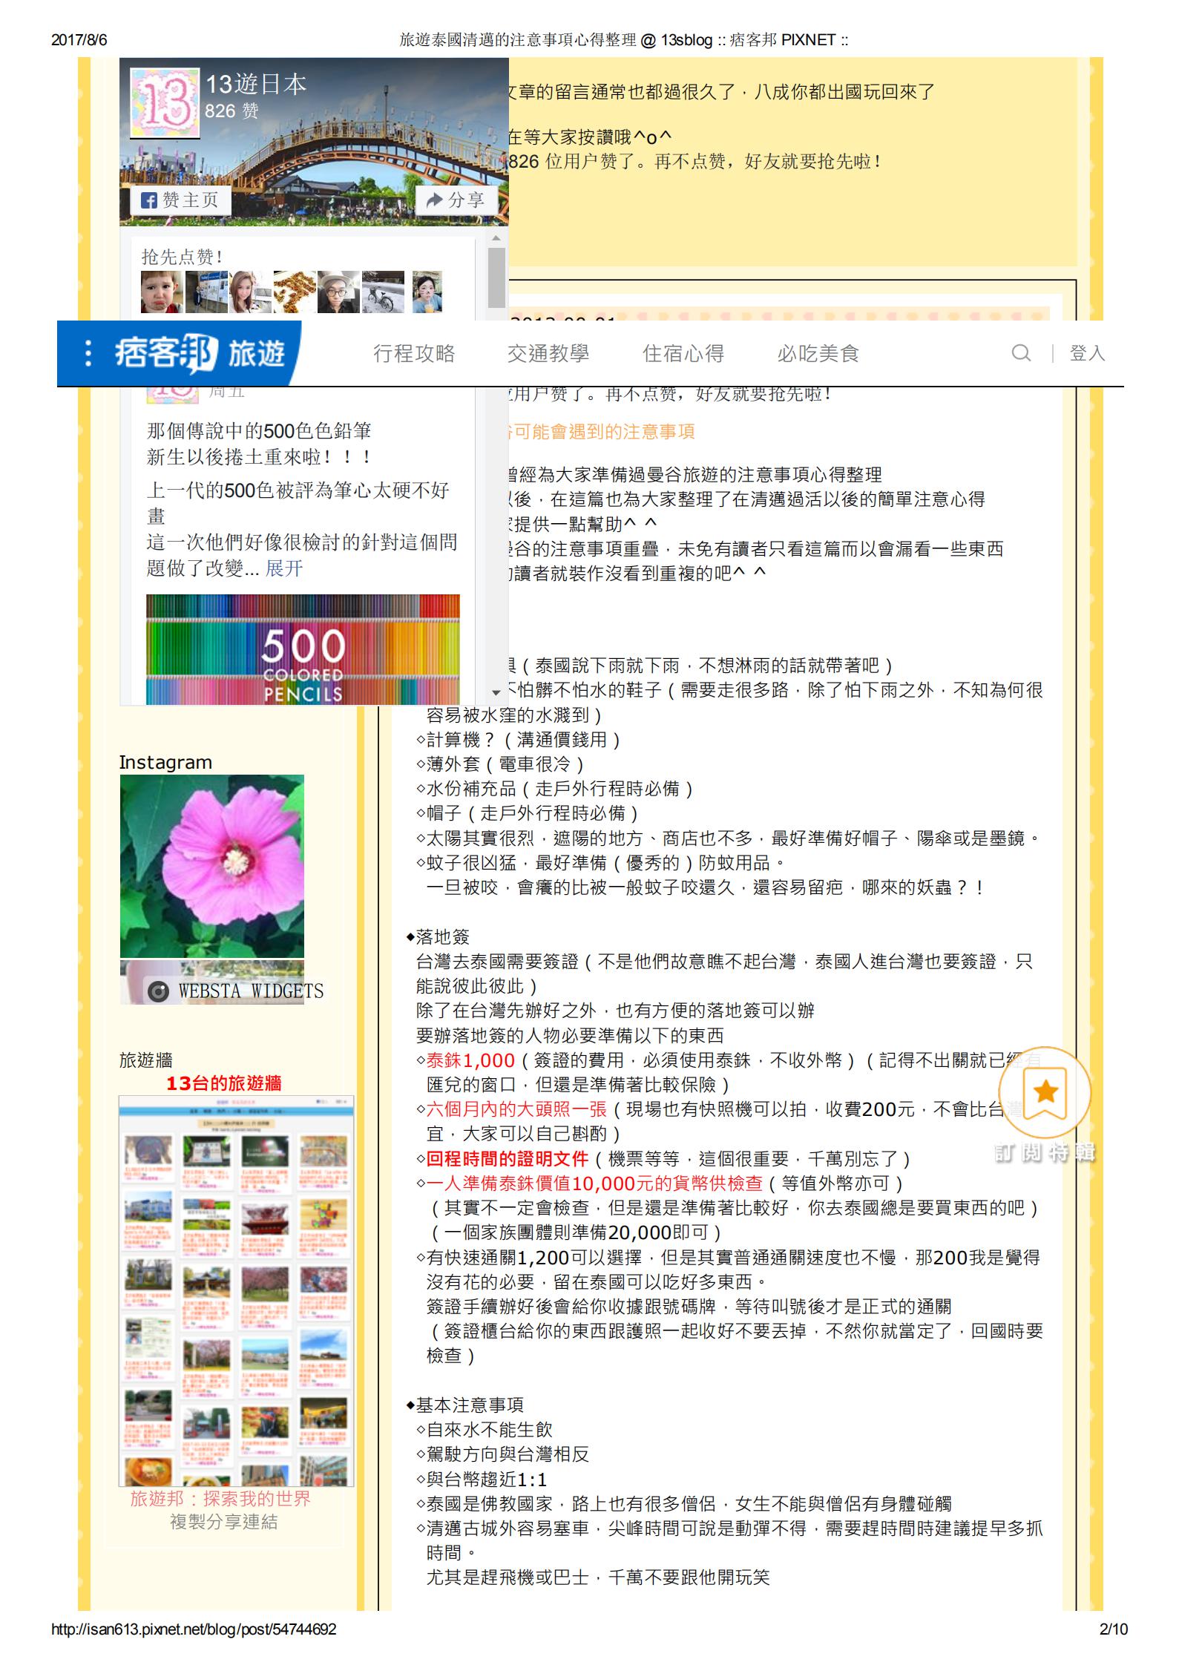Image resolution: width=1179 pixels, height=1668 pixels.
Task: Click 六個月內的大頭照一張 text
Action: point(516,1109)
